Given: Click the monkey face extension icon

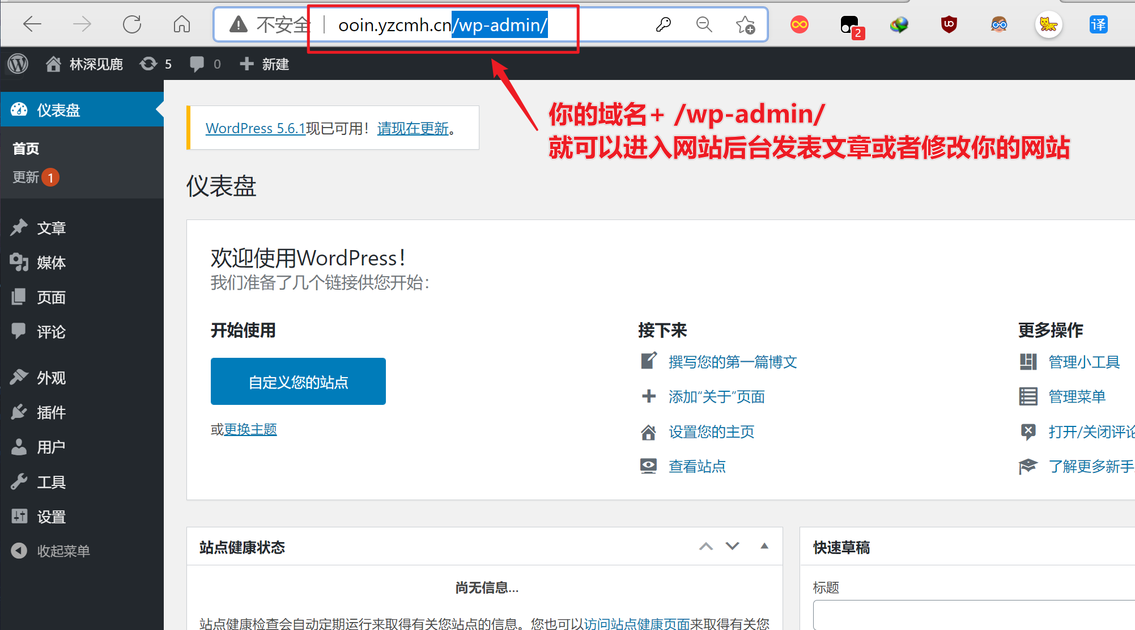Looking at the screenshot, I should click(999, 24).
